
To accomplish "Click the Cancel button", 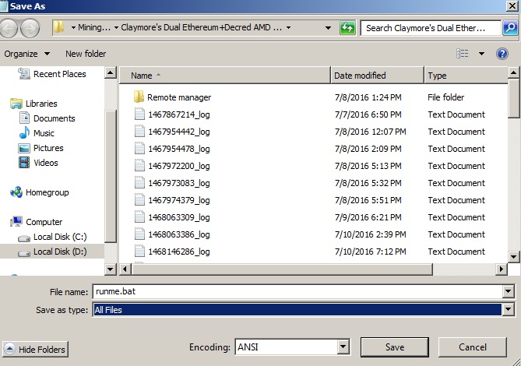I will coord(473,347).
